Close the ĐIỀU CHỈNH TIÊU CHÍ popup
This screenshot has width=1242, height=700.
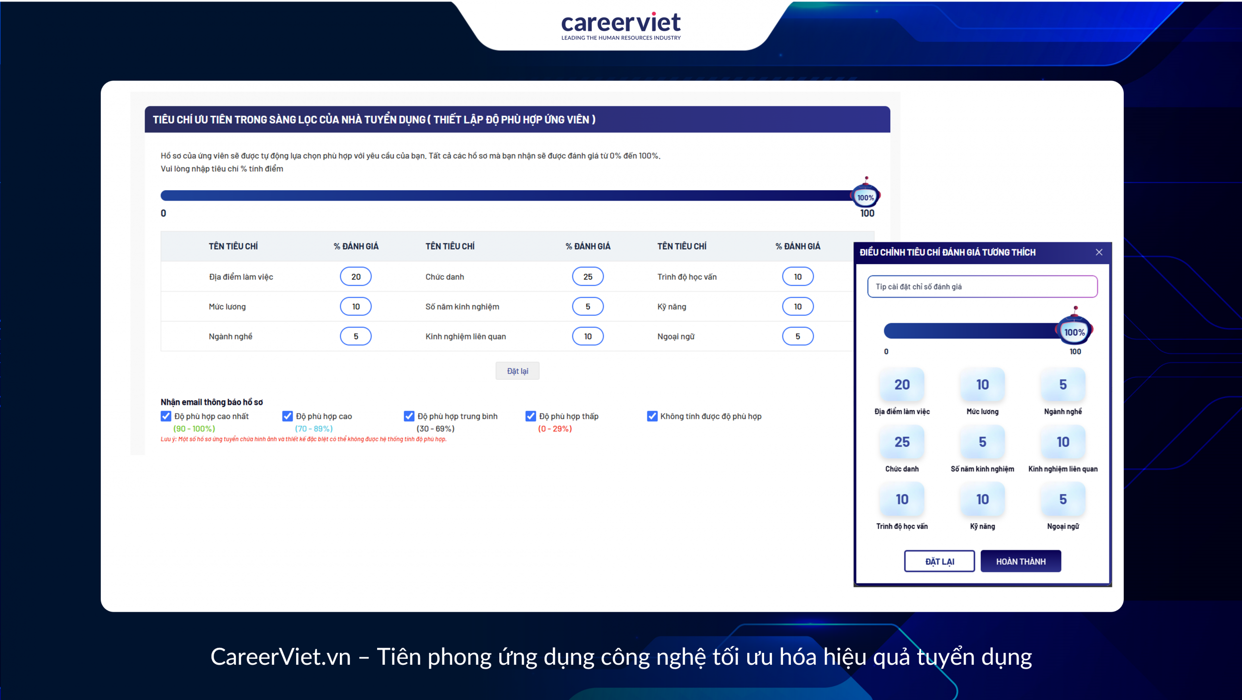(1099, 252)
